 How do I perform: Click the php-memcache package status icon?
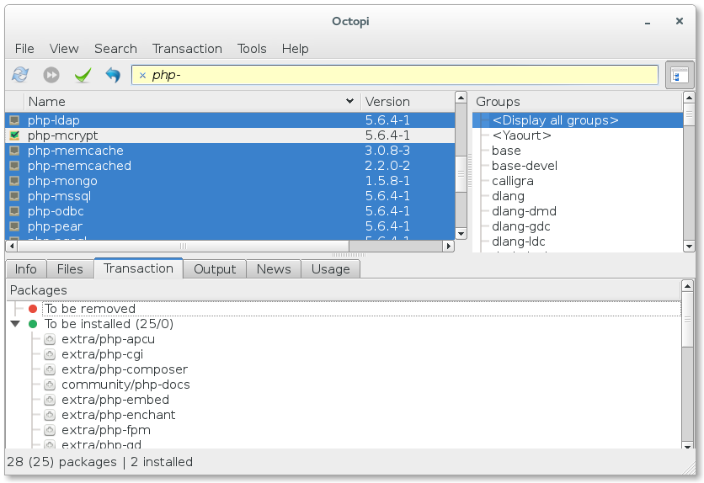coord(14,151)
